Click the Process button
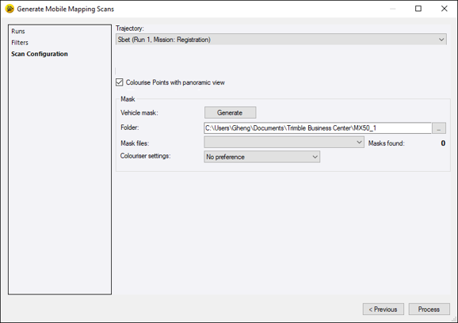The width and height of the screenshot is (458, 323). tap(429, 310)
